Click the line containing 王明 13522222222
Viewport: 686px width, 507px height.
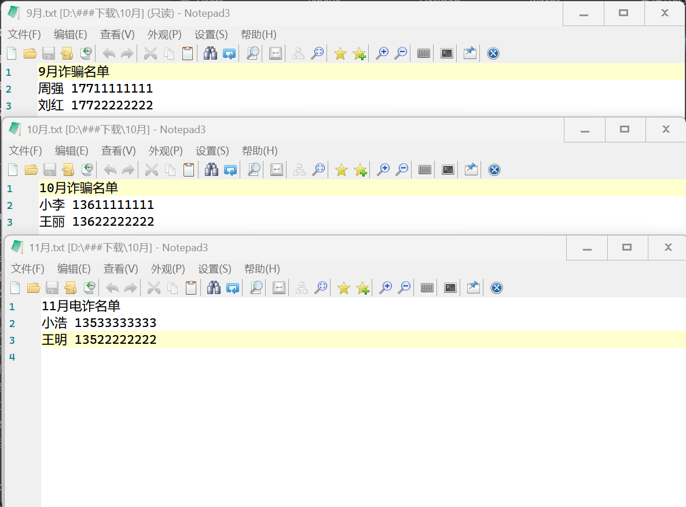(99, 340)
